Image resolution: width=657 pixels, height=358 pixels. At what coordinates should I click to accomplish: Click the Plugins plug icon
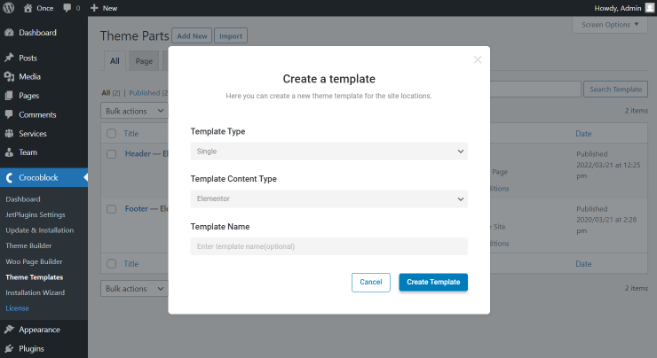9,348
